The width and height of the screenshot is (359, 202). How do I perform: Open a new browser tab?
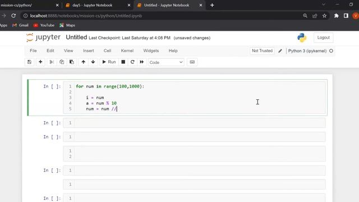tap(212, 5)
